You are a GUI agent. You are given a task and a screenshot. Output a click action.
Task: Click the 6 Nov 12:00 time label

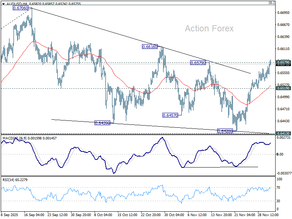point(197,215)
